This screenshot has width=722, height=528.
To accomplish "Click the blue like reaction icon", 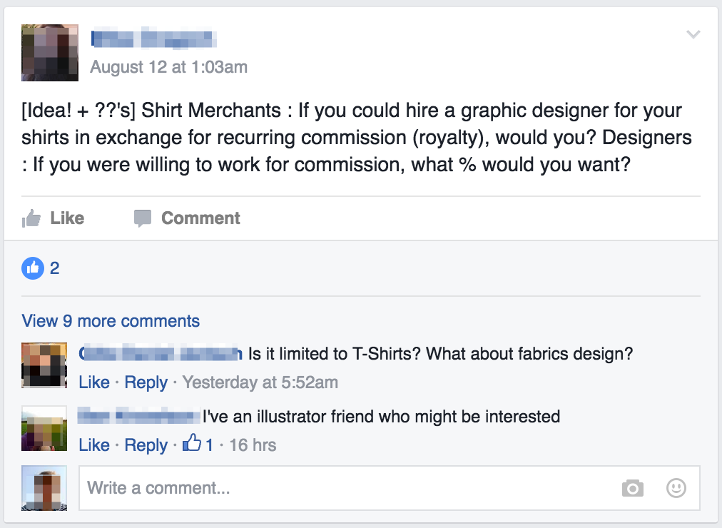I will pyautogui.click(x=33, y=268).
